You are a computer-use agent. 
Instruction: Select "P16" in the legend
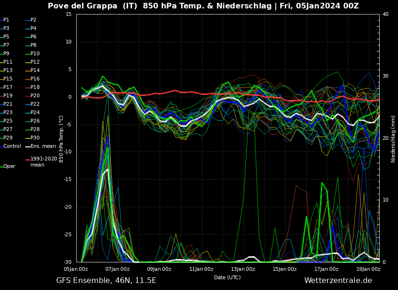[x=32, y=79]
